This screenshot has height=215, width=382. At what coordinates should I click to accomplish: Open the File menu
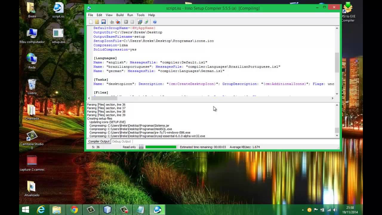tap(90, 15)
